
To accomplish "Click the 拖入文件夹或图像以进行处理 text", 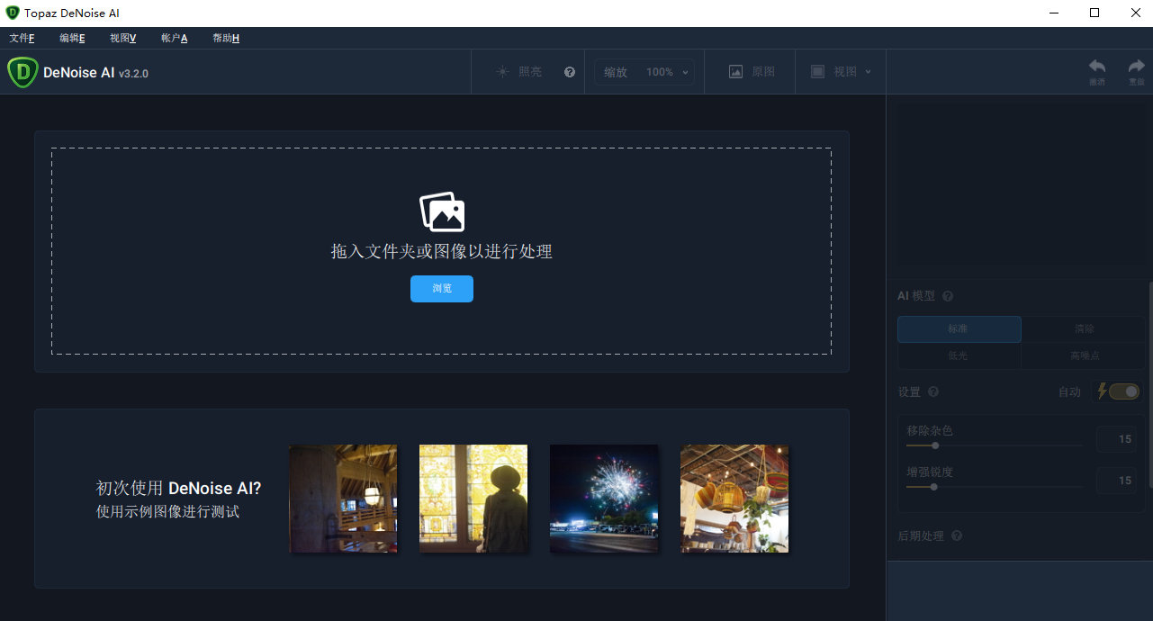I will coord(442,252).
